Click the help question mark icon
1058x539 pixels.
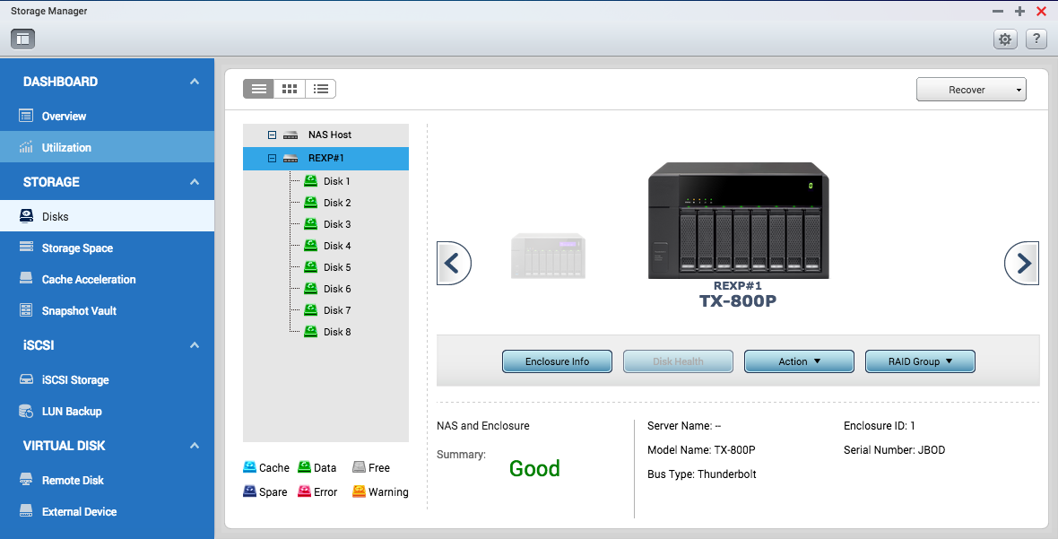click(1036, 39)
